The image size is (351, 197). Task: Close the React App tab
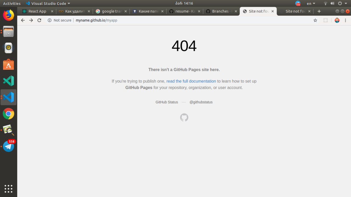pos(52,11)
